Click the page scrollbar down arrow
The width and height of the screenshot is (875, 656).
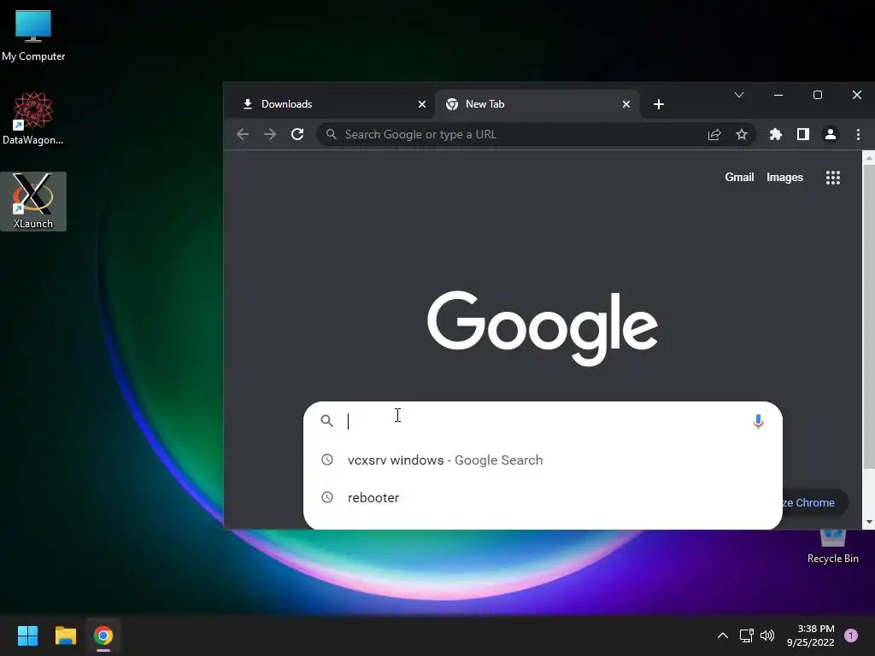tap(869, 523)
